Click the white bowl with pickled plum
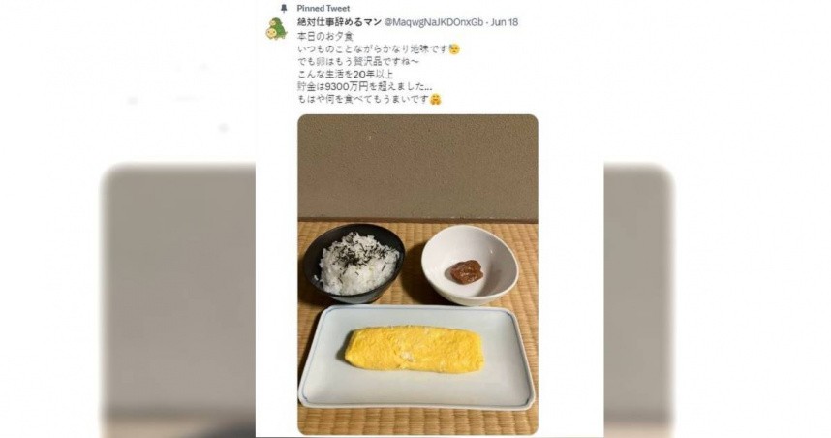The width and height of the screenshot is (831, 438). point(470,265)
